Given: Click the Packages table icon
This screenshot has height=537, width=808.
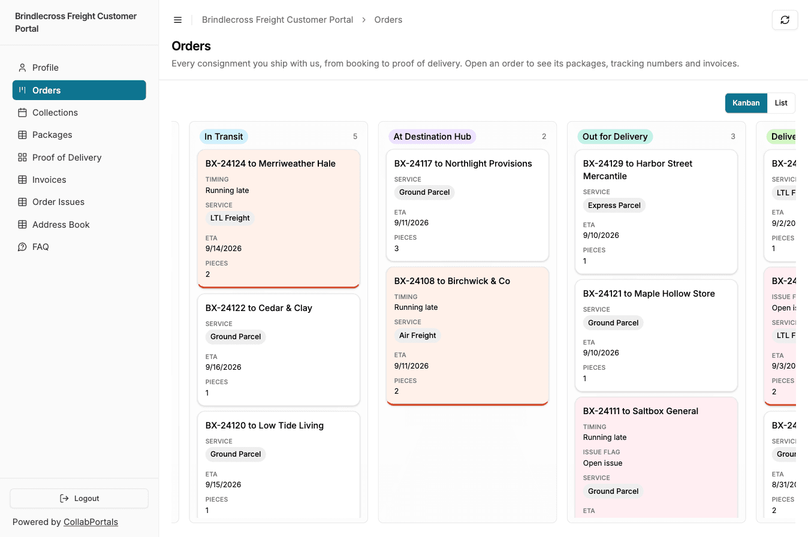Looking at the screenshot, I should click(22, 135).
